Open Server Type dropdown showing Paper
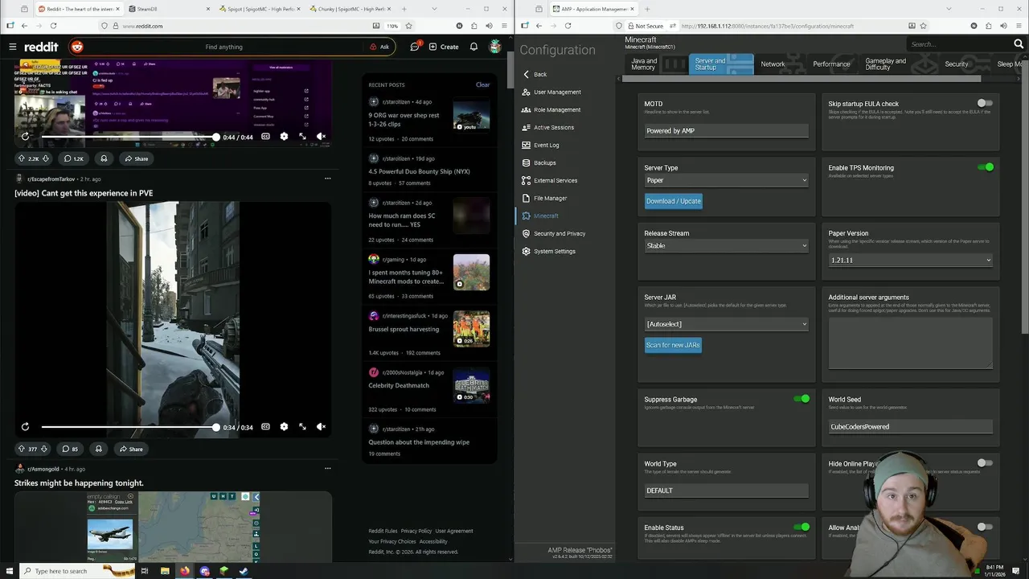Screen dimensions: 1029x579 [726, 180]
